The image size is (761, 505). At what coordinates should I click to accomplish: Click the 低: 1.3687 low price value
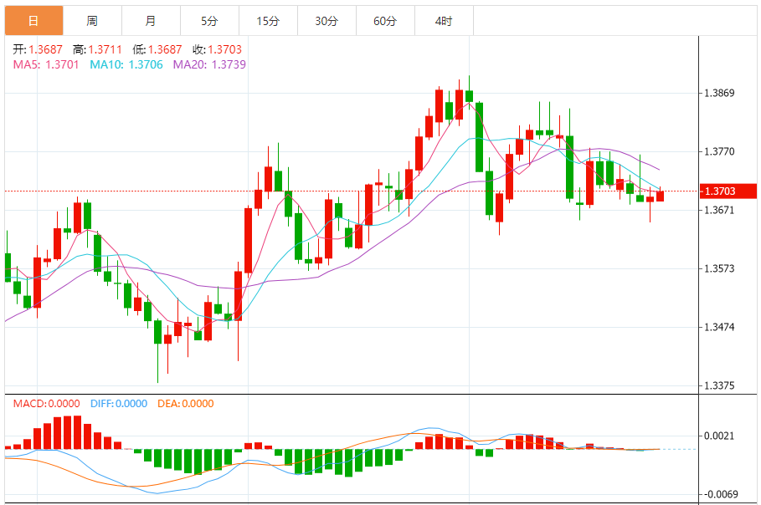coord(157,49)
